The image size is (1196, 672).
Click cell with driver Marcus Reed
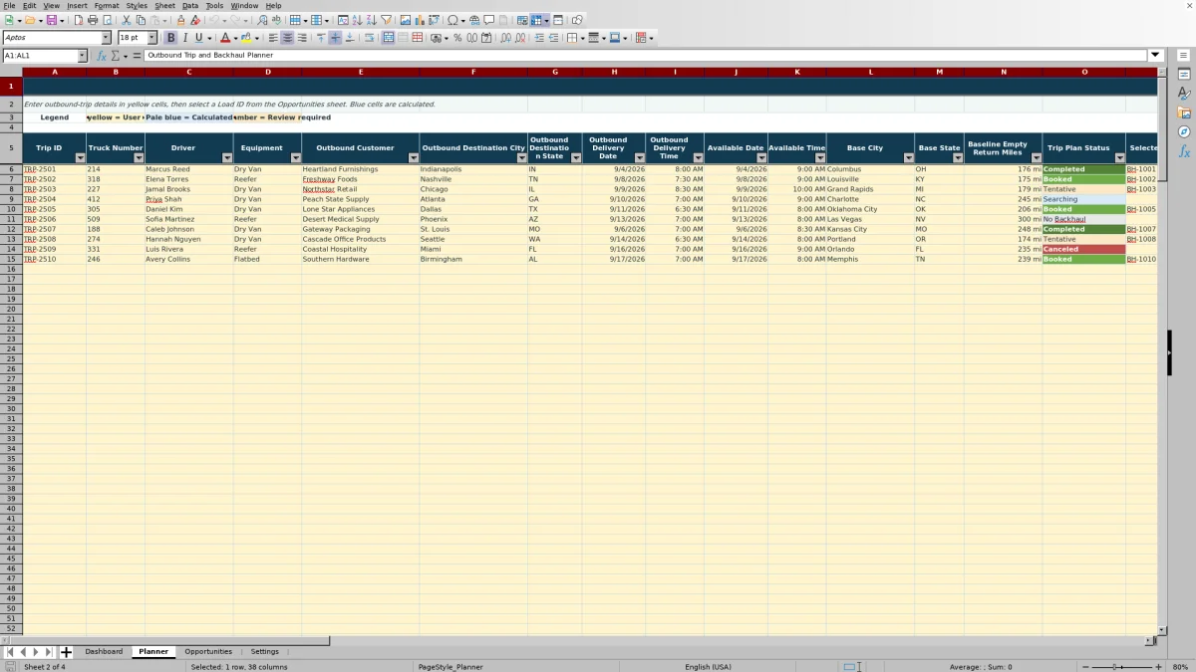[189, 169]
